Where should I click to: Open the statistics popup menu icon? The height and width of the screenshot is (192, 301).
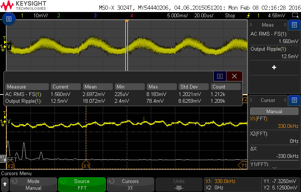[x=220, y=76]
